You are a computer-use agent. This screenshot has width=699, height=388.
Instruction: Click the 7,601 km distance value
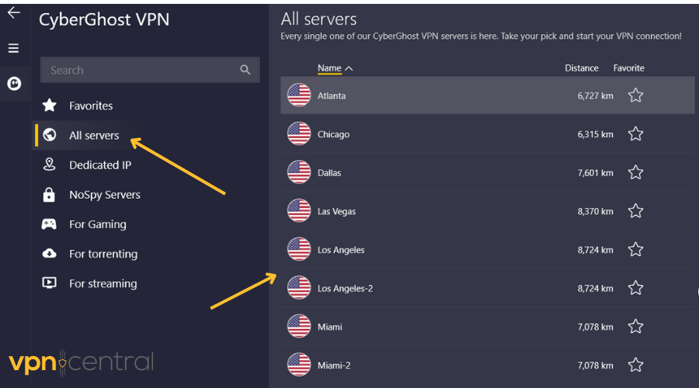(x=595, y=173)
